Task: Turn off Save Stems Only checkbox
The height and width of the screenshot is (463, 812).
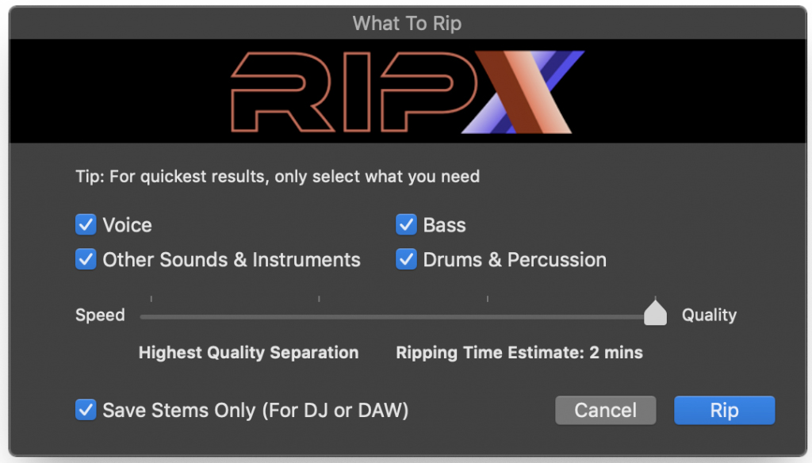Action: click(86, 410)
